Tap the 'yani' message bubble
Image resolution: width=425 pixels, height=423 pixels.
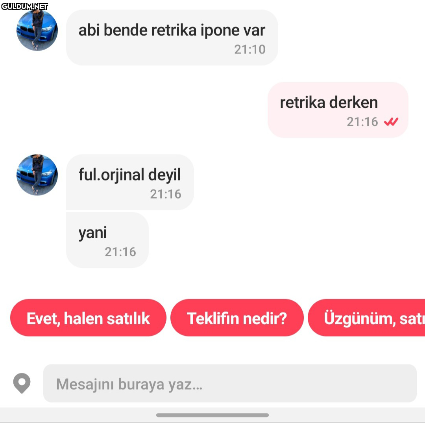(x=107, y=240)
